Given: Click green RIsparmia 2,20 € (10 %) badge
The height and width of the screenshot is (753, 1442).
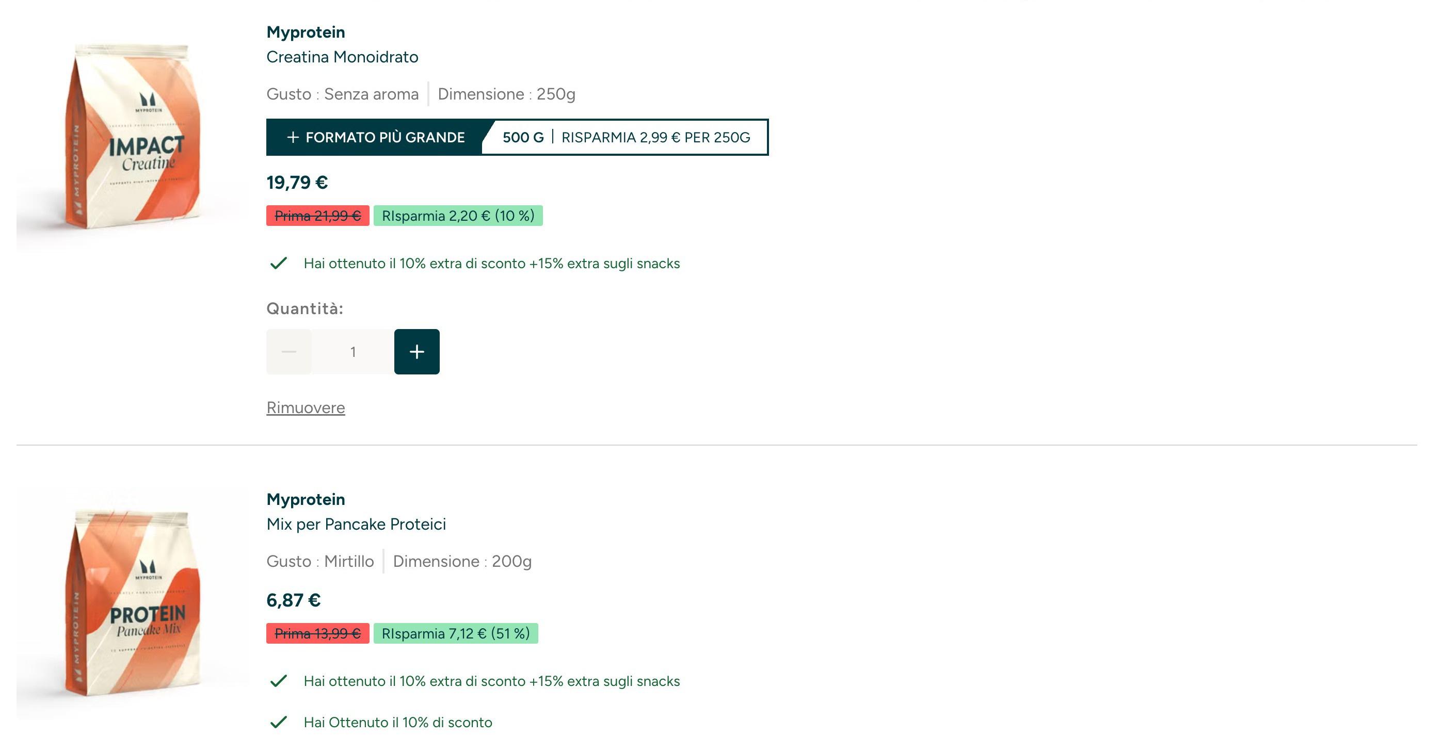Looking at the screenshot, I should 458,216.
